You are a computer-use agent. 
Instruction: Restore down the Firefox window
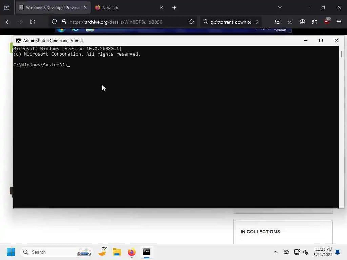[323, 7]
